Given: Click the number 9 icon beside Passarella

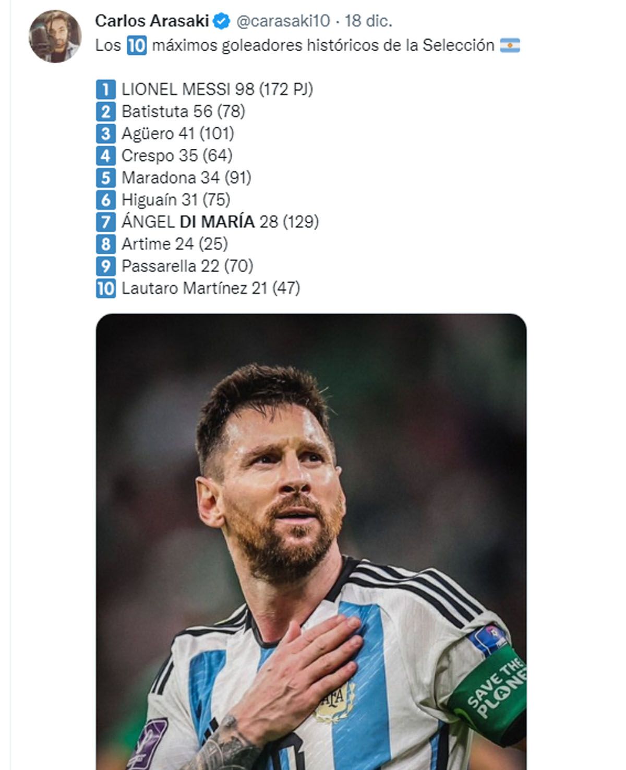Looking at the screenshot, I should click(105, 266).
